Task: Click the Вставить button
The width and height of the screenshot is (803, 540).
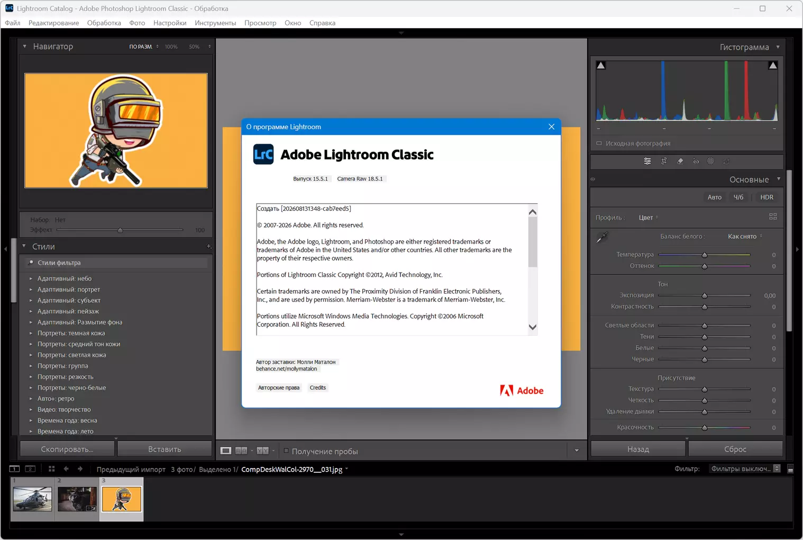Action: (x=165, y=449)
